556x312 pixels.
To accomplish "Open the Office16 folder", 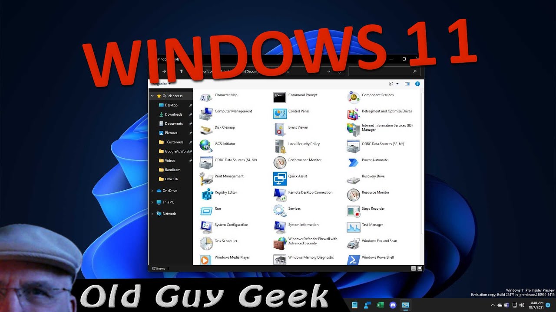I will [x=171, y=179].
